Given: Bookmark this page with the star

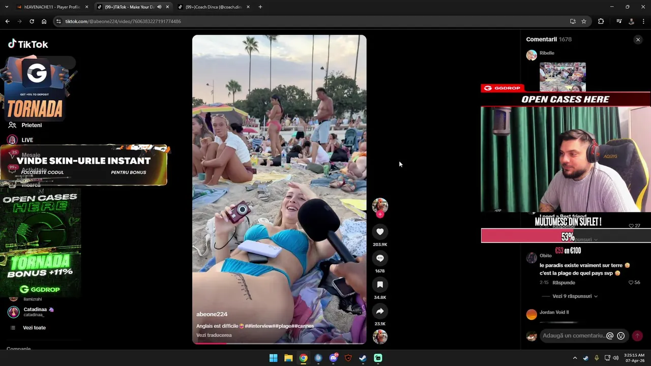Looking at the screenshot, I should point(584,21).
